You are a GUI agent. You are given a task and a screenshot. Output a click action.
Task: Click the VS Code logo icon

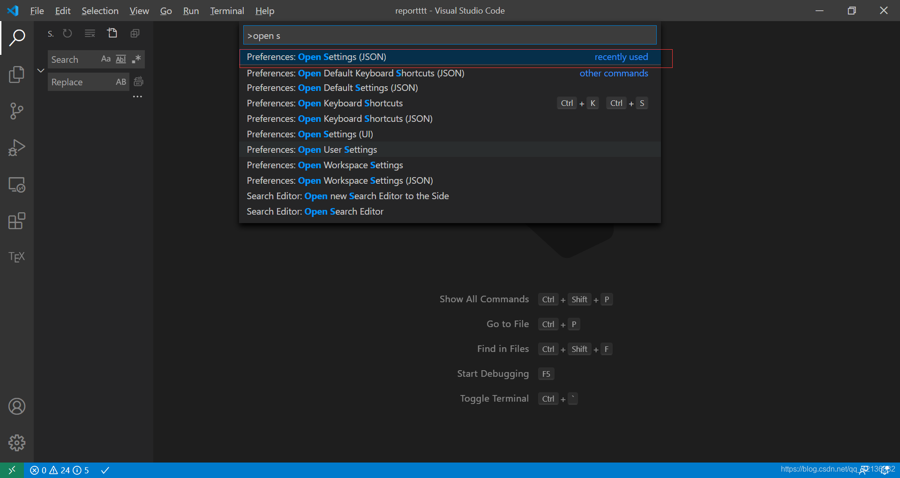13,10
